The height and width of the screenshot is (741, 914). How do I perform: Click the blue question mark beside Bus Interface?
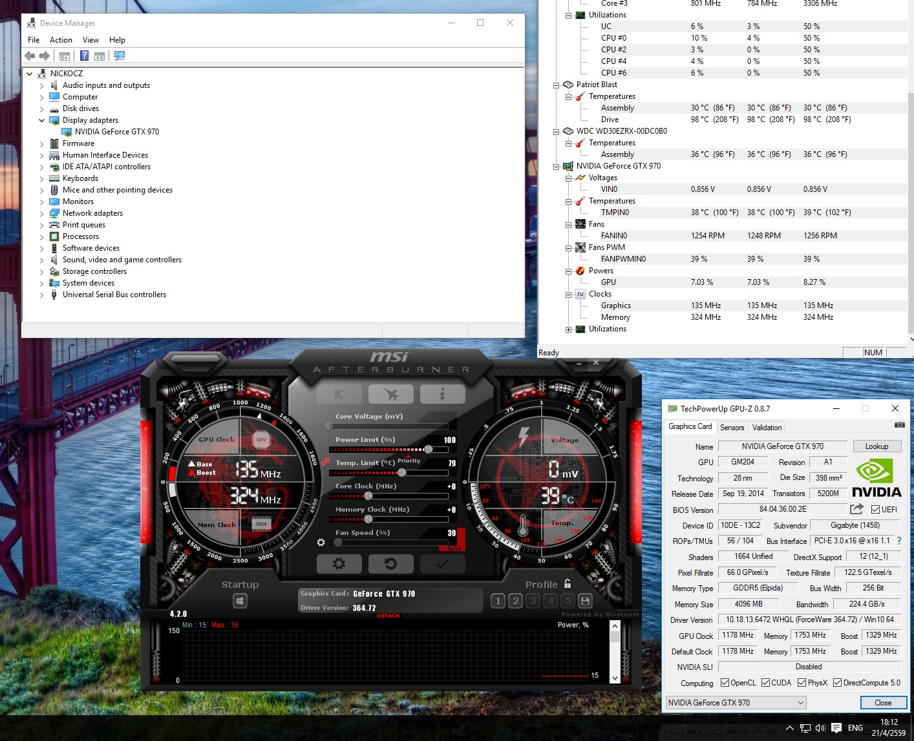[898, 541]
